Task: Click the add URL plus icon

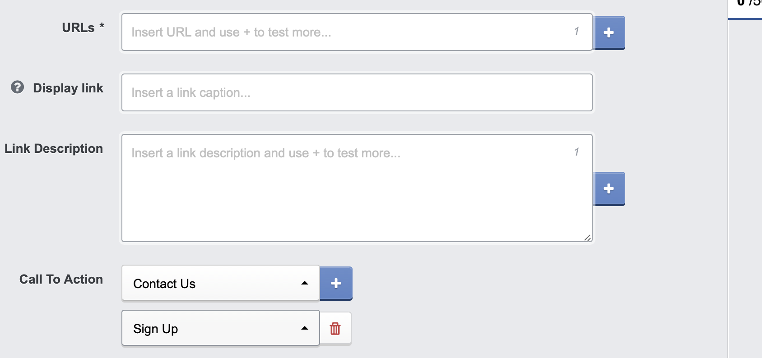Action: tap(609, 32)
